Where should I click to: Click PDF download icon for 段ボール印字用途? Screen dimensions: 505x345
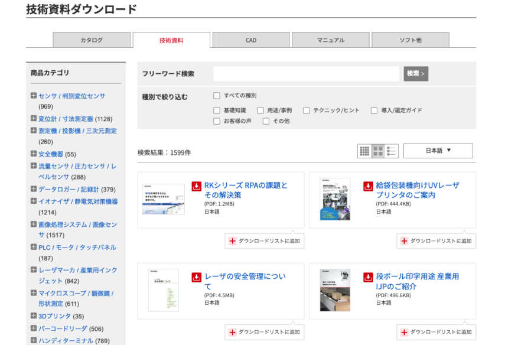point(368,277)
